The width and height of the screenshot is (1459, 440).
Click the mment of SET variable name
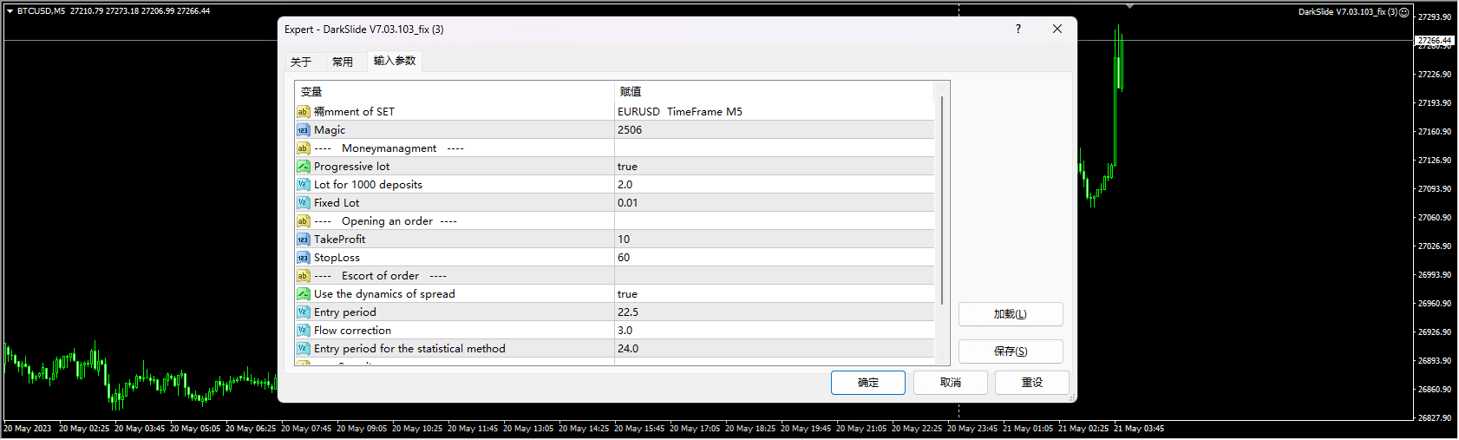pyautogui.click(x=354, y=112)
